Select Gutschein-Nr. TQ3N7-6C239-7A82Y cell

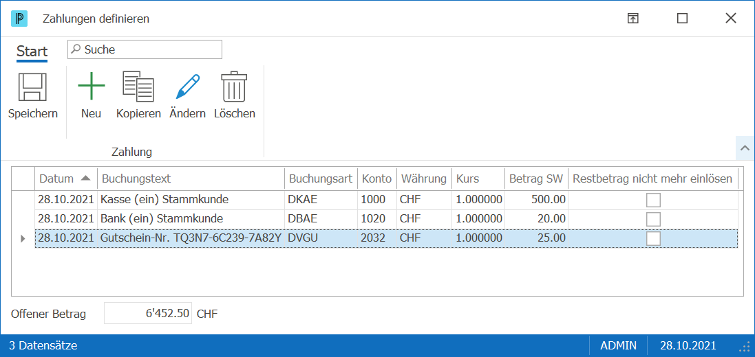pyautogui.click(x=191, y=238)
